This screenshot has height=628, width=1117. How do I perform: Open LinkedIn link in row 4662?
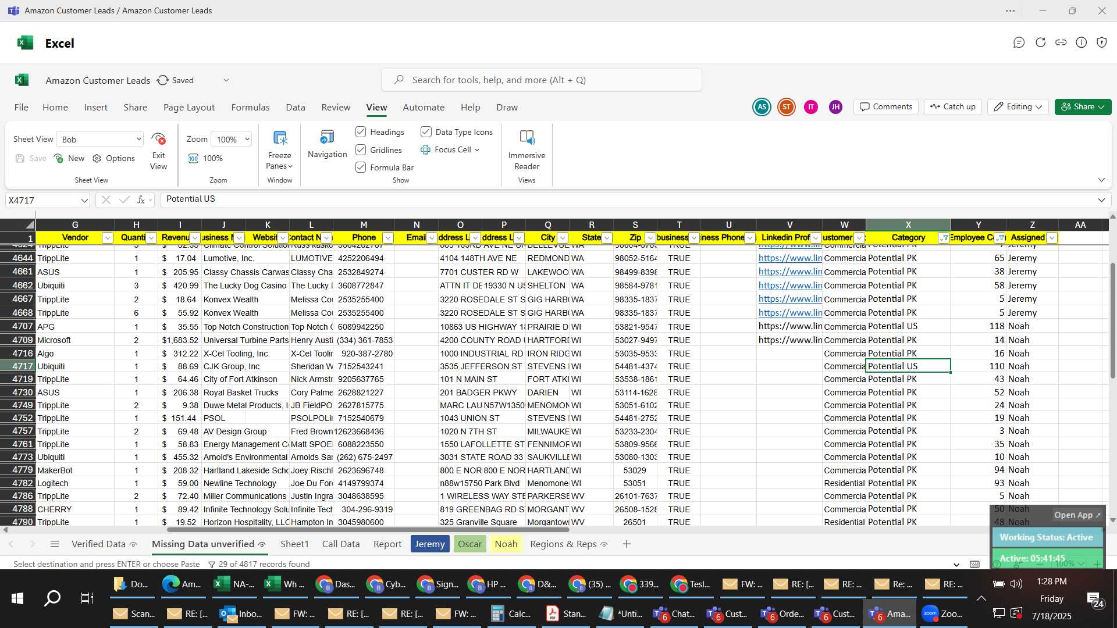coord(790,286)
